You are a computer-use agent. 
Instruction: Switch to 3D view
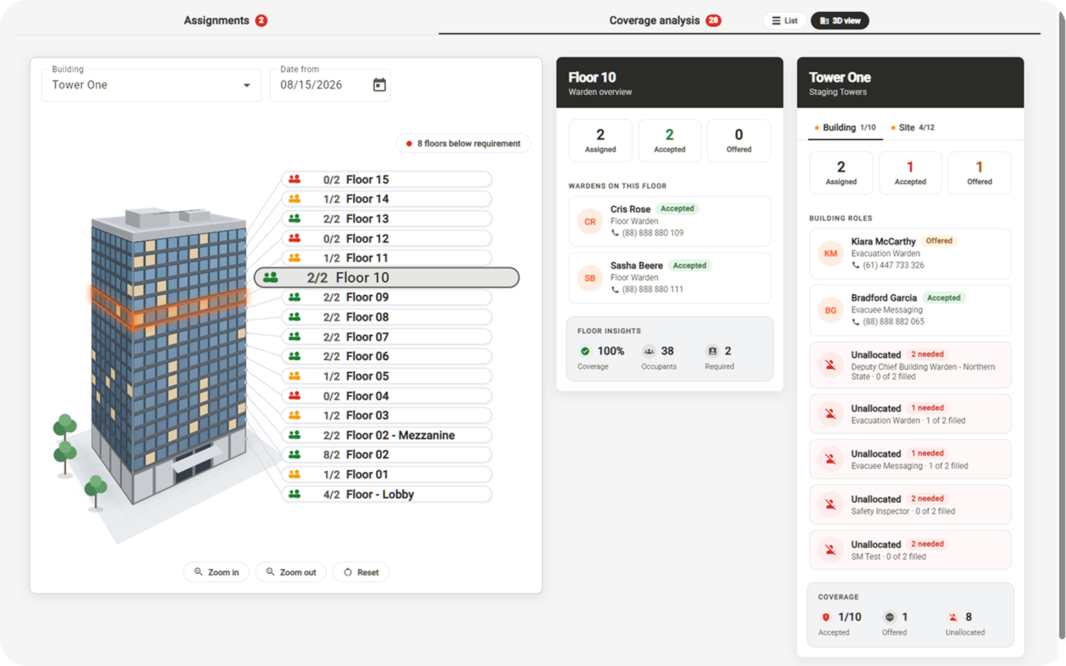tap(840, 21)
